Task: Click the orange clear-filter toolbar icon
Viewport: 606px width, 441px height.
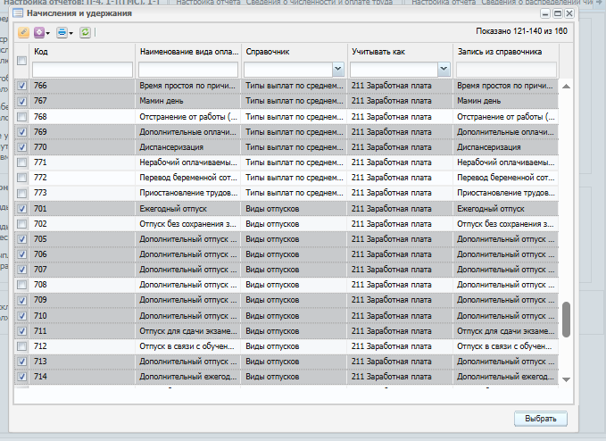Action: (23, 32)
